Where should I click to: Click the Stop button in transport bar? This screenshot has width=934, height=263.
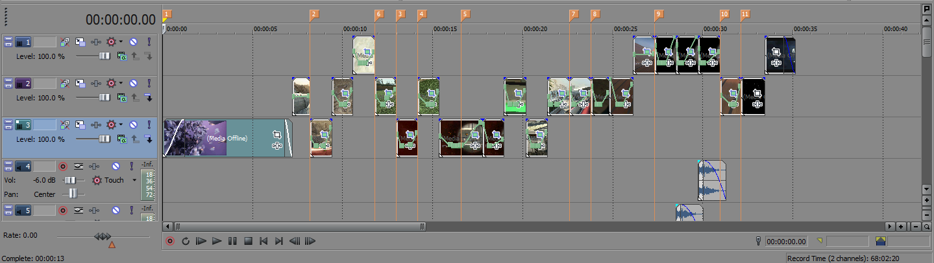248,241
